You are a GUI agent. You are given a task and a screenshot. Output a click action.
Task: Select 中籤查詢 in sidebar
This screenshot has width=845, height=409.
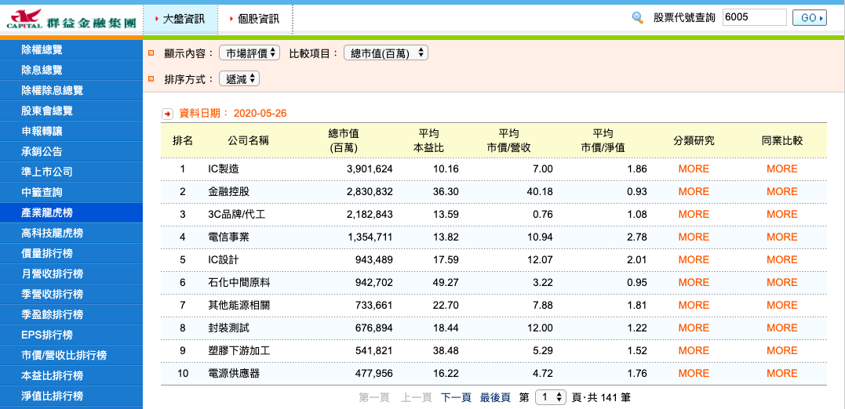point(71,193)
